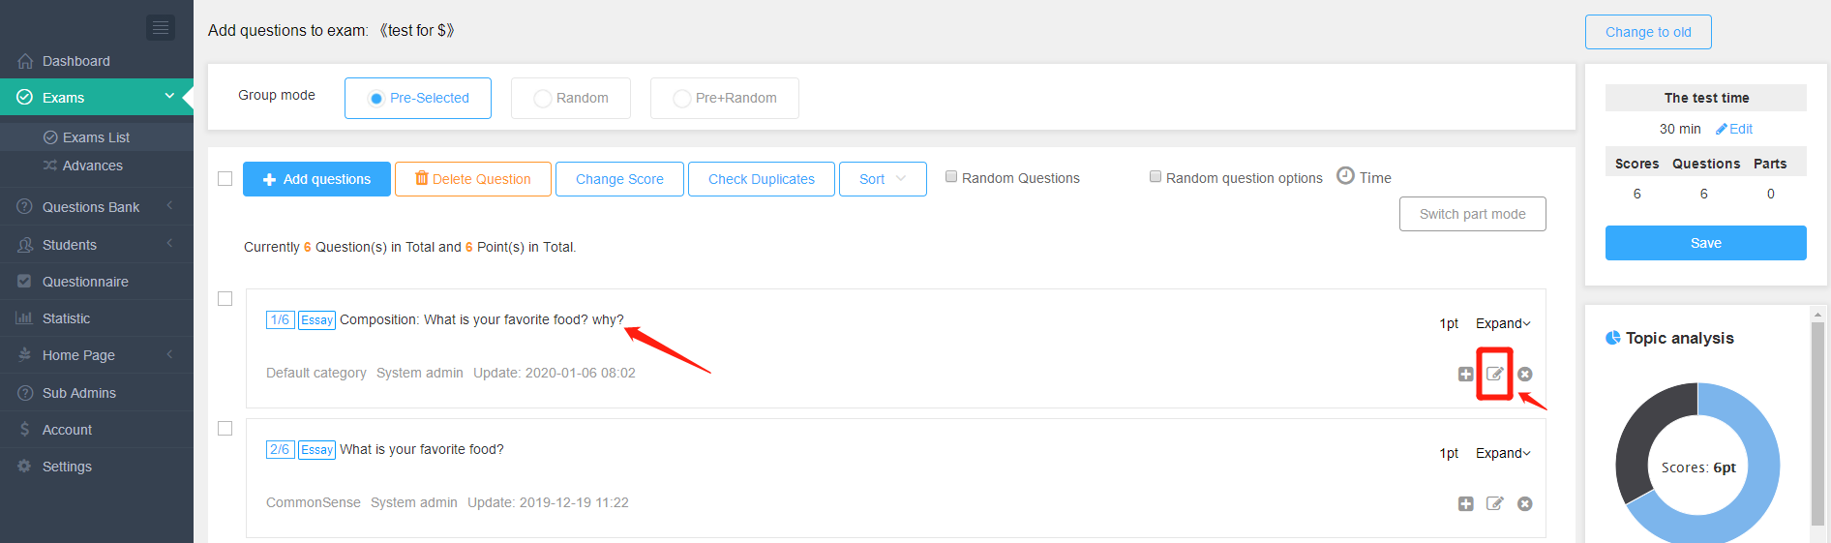Click Delete Question button
This screenshot has height=543, width=1831.
coord(473,179)
